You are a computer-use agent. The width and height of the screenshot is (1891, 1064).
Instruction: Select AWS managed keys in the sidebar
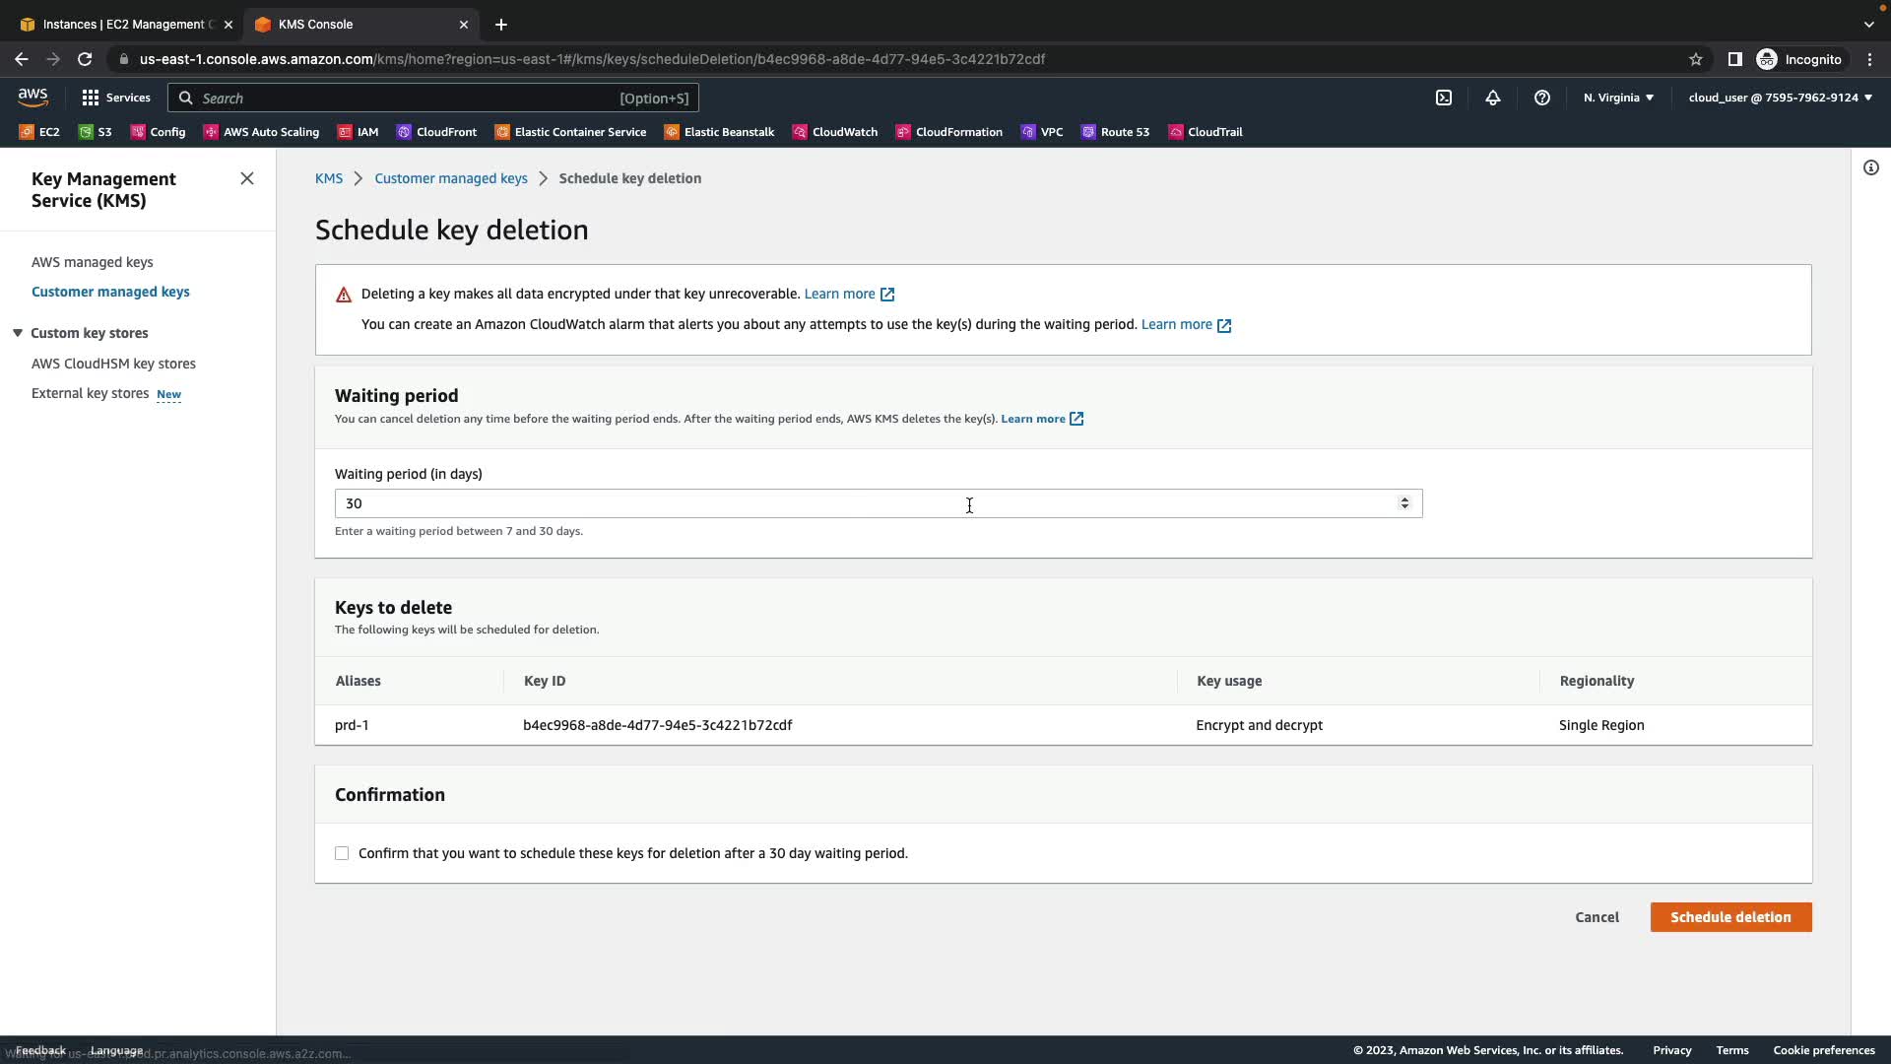(92, 262)
